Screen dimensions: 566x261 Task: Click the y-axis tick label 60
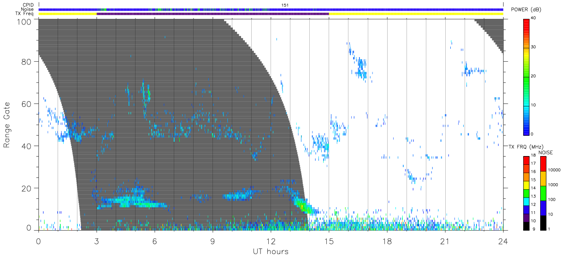coord(27,104)
